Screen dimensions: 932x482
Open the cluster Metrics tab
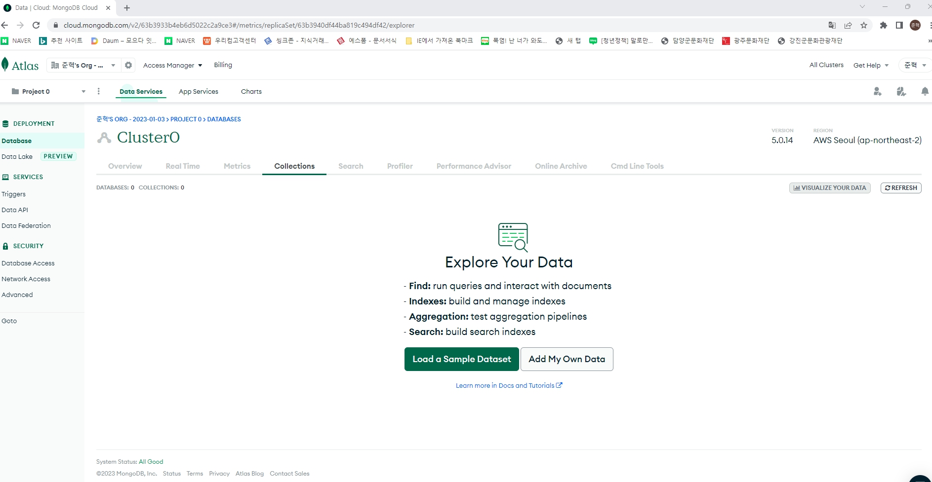tap(237, 166)
